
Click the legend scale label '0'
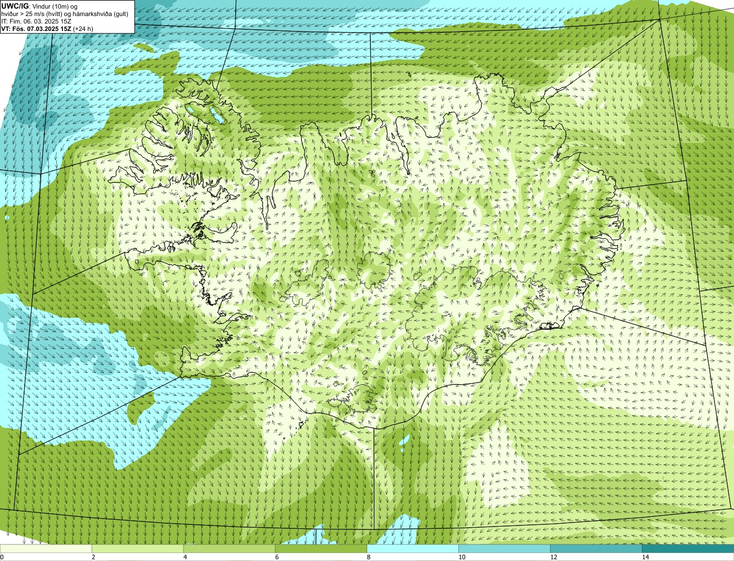(2, 557)
